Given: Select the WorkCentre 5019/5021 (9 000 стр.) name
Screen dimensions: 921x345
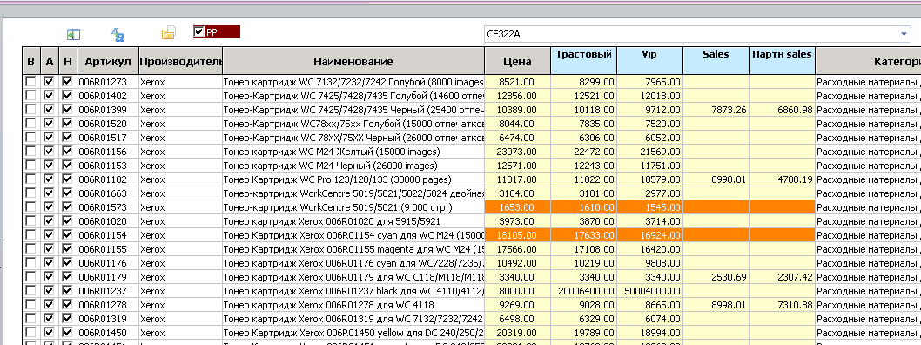Looking at the screenshot, I should 353,207.
